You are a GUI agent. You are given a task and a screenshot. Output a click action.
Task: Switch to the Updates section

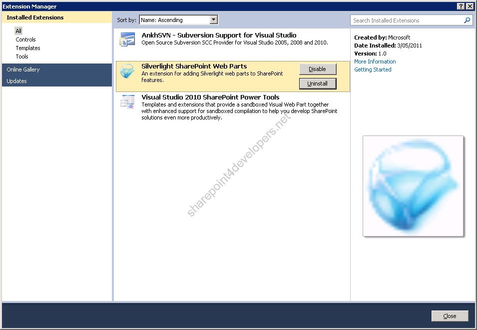(x=57, y=81)
